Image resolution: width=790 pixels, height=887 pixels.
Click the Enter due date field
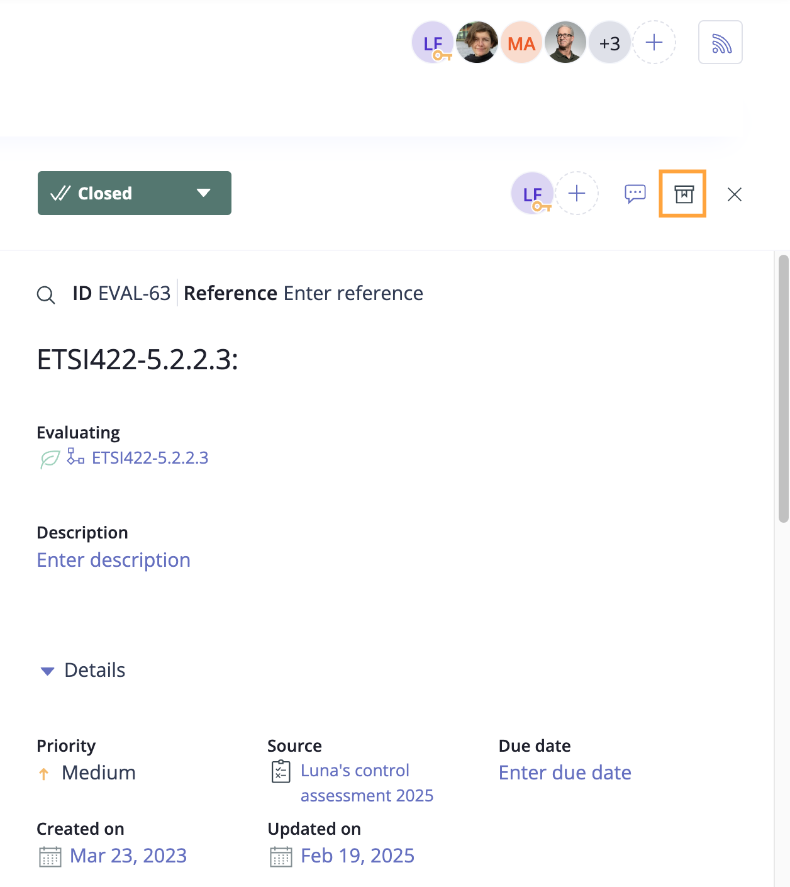565,773
